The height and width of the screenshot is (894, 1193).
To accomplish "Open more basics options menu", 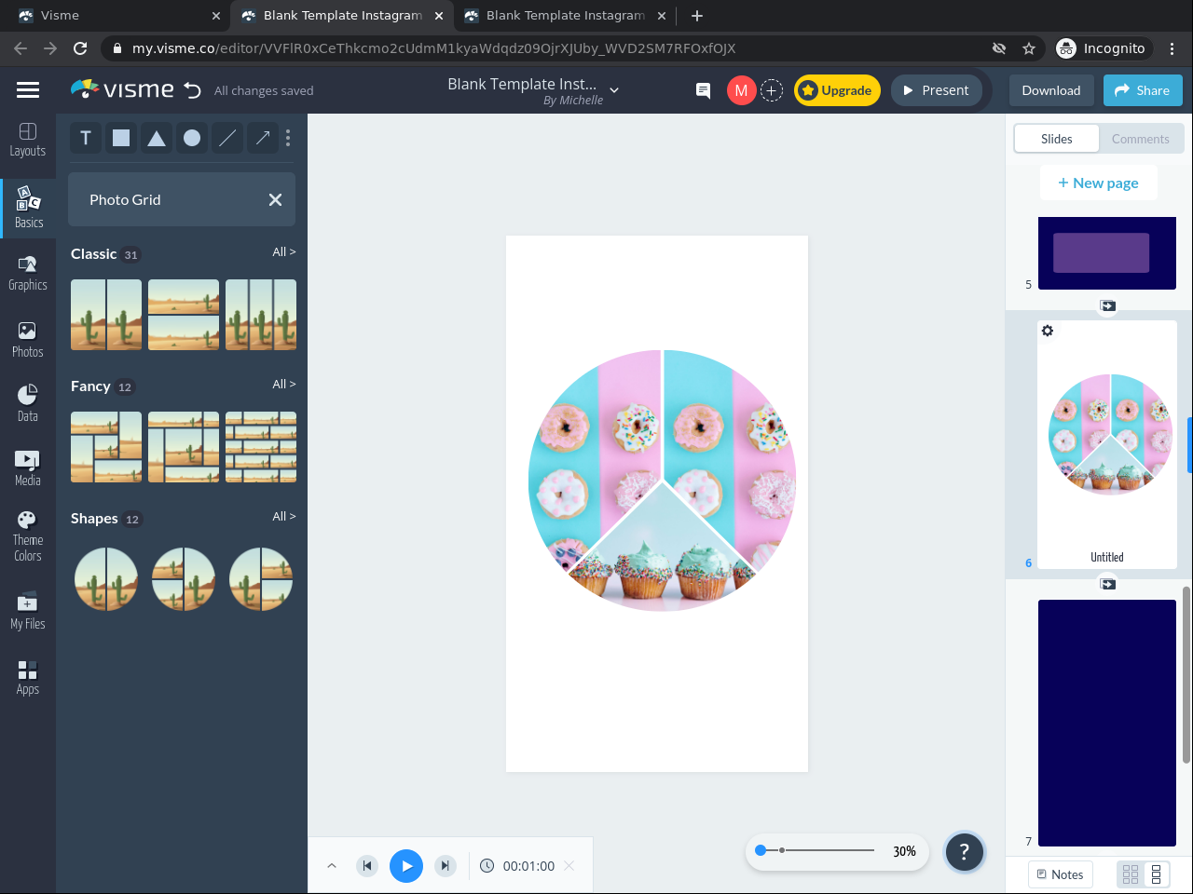I will pyautogui.click(x=288, y=138).
